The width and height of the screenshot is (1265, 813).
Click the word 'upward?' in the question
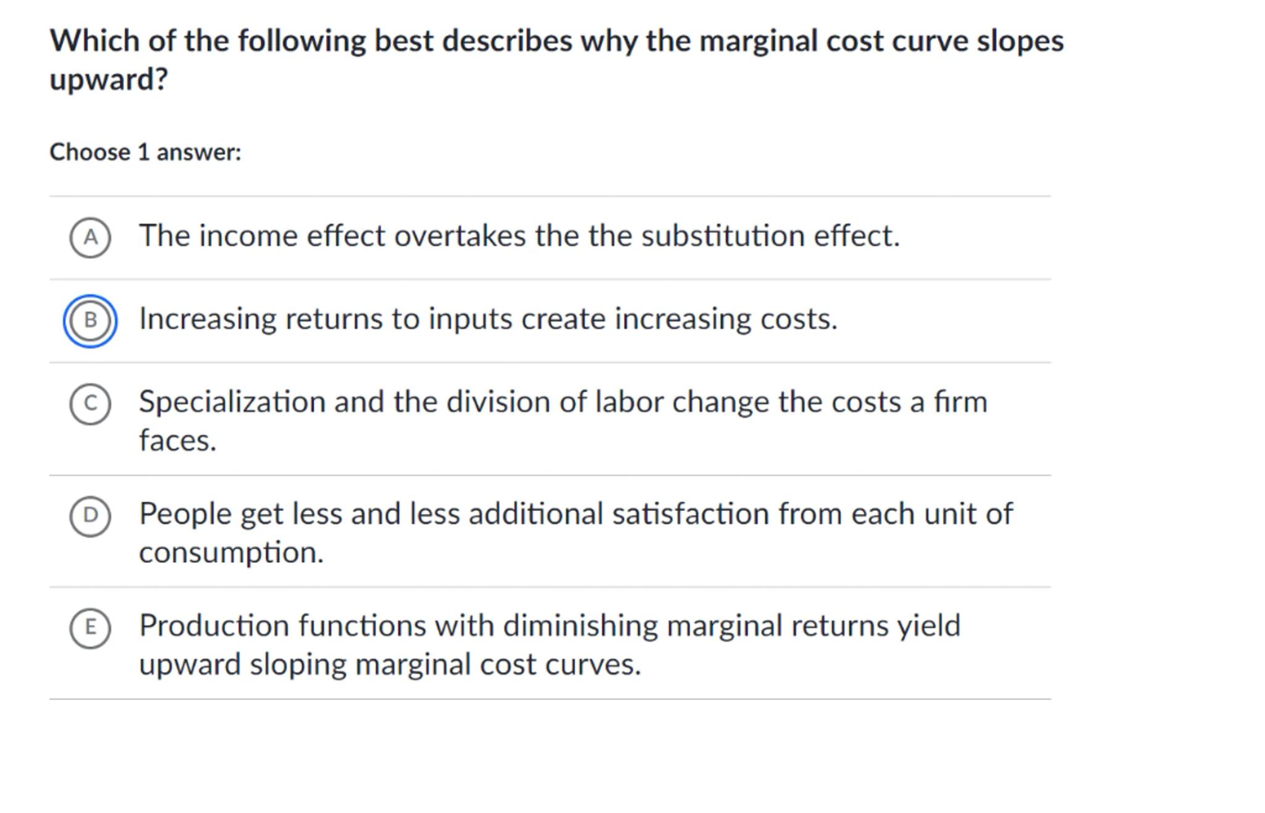click(109, 80)
